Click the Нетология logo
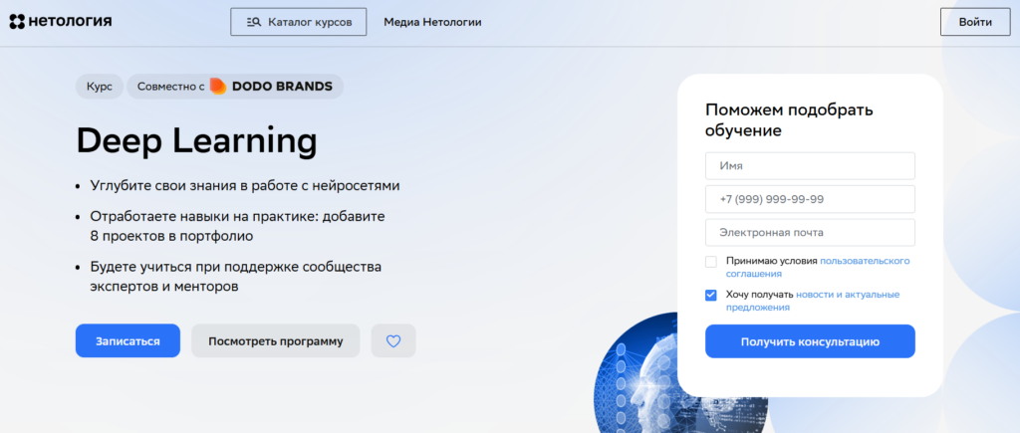1020x433 pixels. pos(61,22)
